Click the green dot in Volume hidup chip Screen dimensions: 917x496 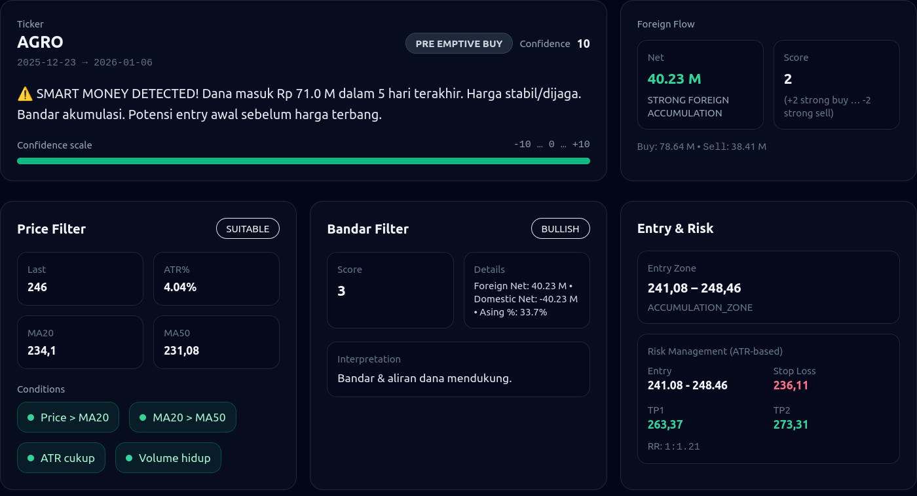pyautogui.click(x=128, y=458)
